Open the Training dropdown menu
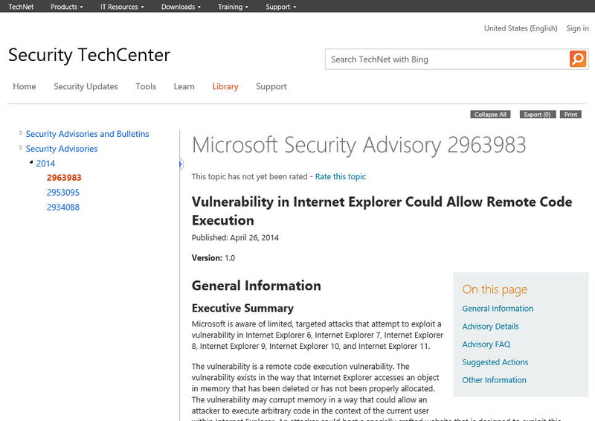Screen dimensions: 595x421 pos(233,7)
